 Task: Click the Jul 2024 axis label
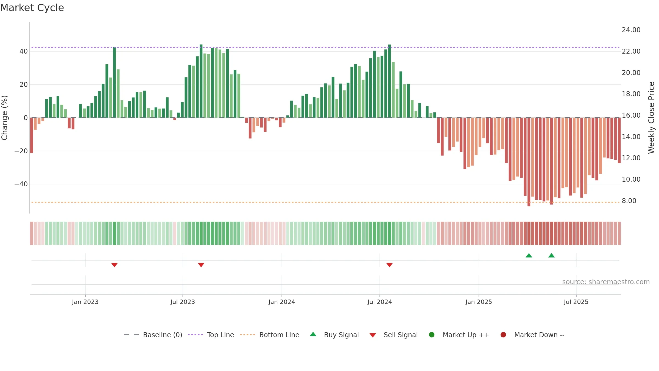(380, 302)
